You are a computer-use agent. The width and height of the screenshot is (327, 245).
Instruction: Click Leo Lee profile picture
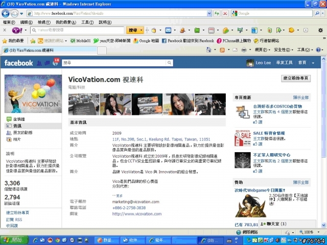pos(250,63)
